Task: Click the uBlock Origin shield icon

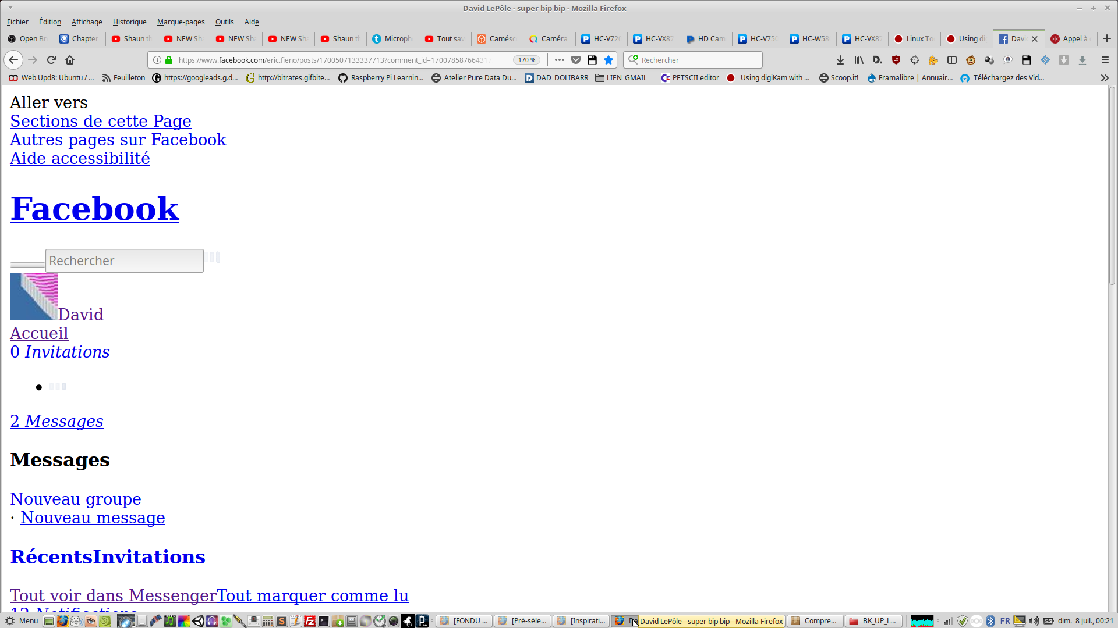Action: click(x=896, y=60)
